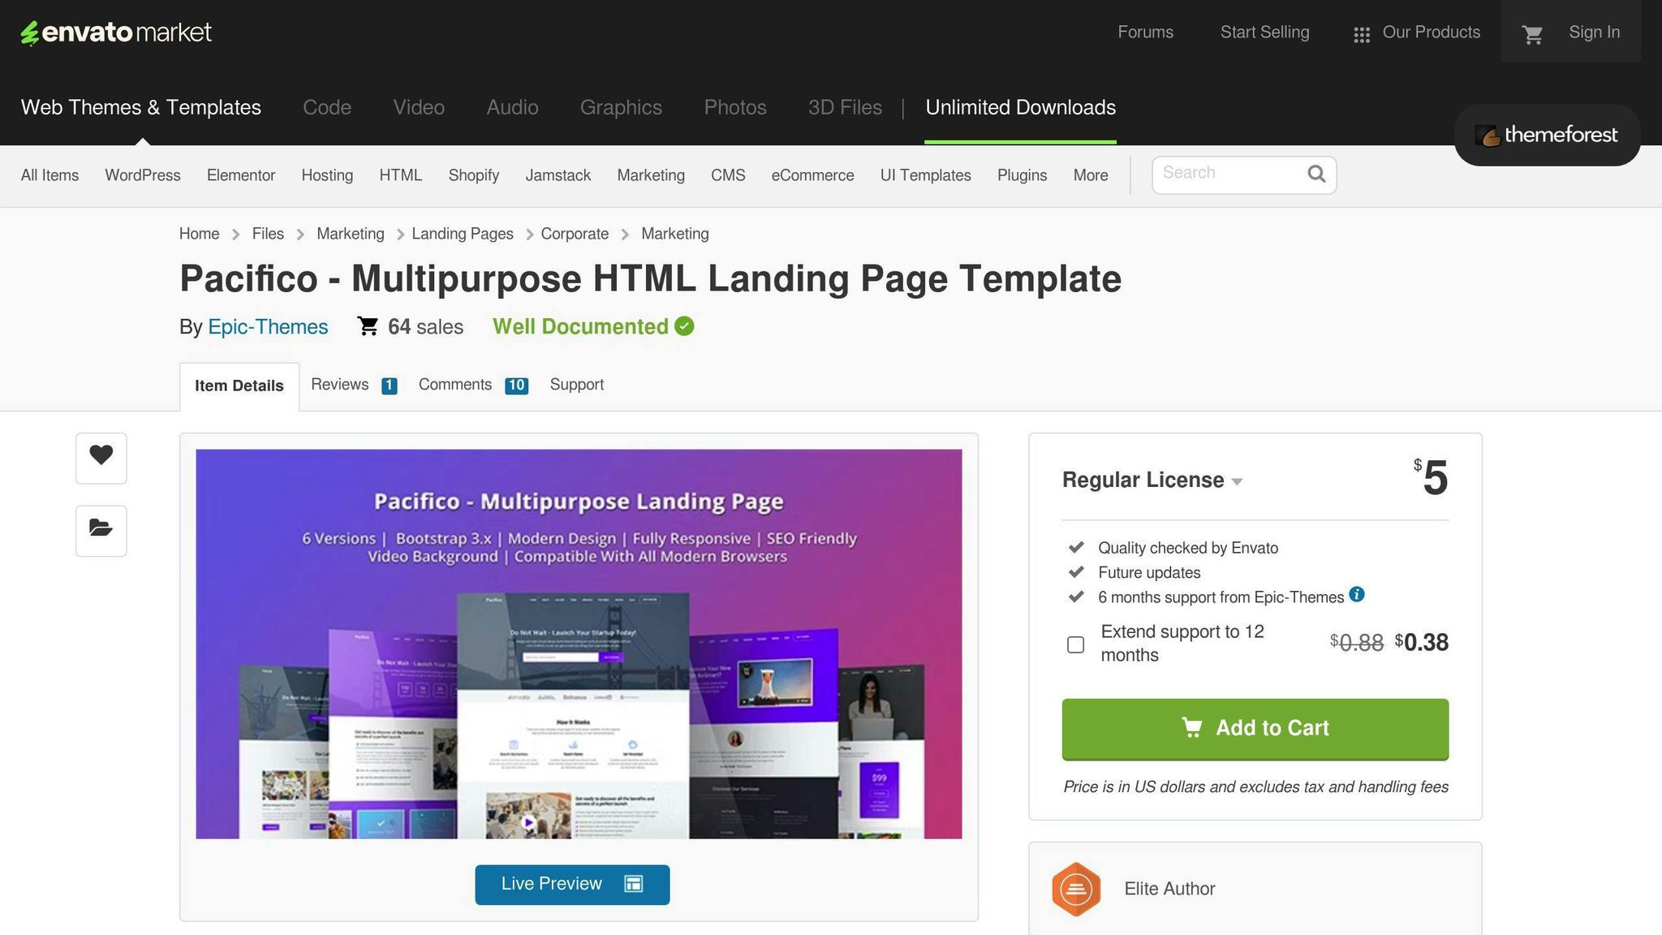This screenshot has height=935, width=1662.
Task: Open the 3D Files category
Action: click(845, 107)
